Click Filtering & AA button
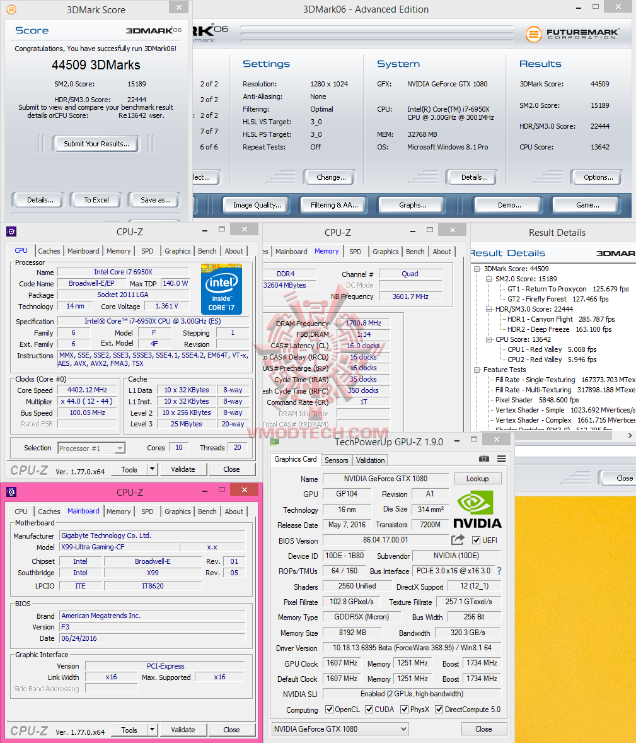This screenshot has width=636, height=743. point(334,205)
